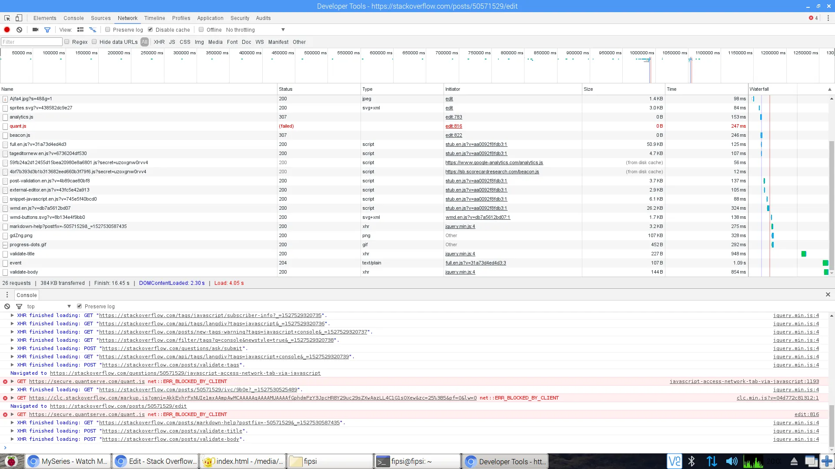
Task: Filter requests by XHR type
Action: (159, 42)
